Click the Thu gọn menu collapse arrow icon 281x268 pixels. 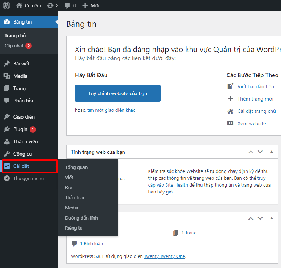7,178
